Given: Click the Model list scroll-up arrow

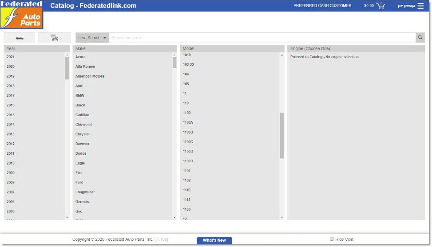Looking at the screenshot, I should tap(282, 55).
